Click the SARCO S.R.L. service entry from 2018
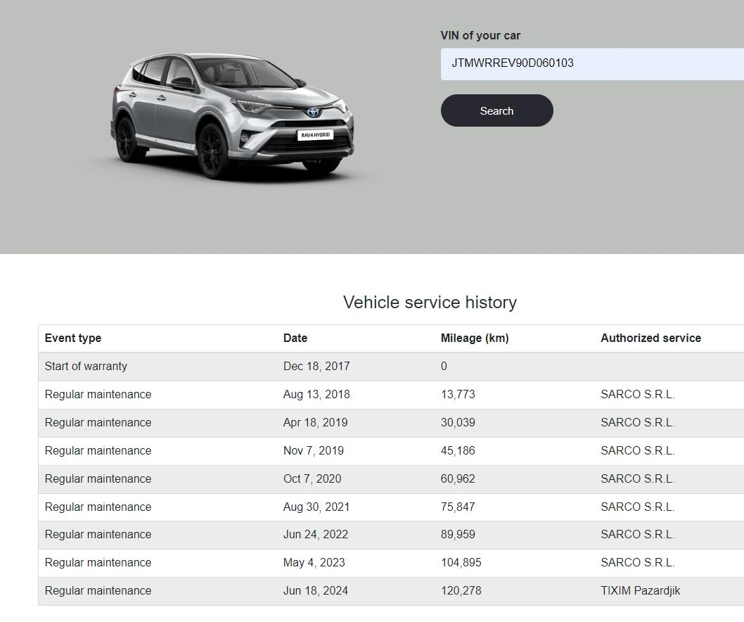 637,394
